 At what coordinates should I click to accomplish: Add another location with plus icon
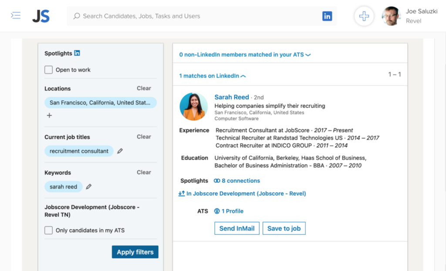click(x=49, y=115)
